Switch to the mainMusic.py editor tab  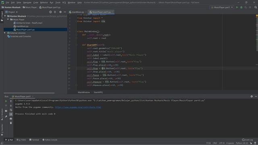tap(77, 12)
